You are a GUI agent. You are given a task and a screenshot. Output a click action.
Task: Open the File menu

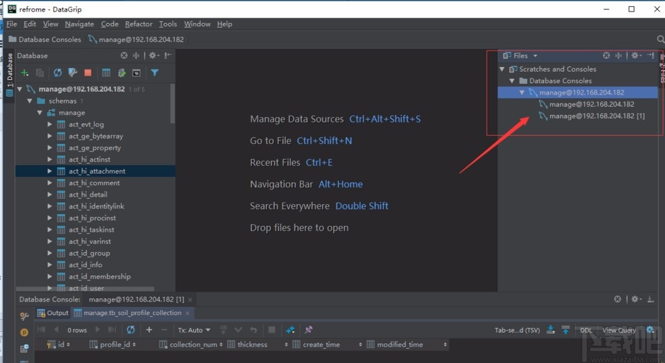[x=12, y=24]
